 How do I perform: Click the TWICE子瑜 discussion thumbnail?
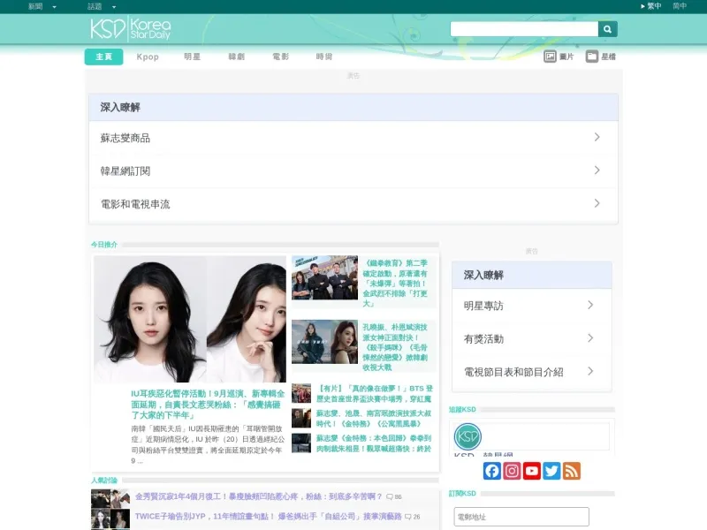(110, 519)
